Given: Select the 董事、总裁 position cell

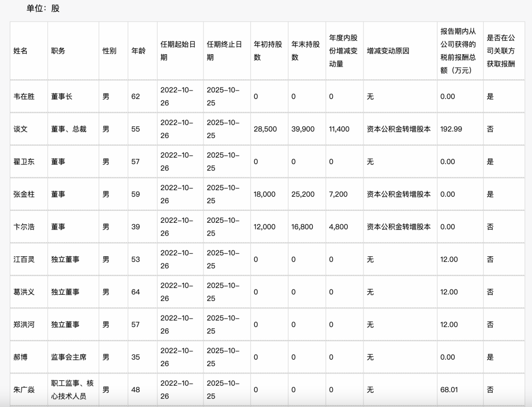Looking at the screenshot, I should point(68,129).
